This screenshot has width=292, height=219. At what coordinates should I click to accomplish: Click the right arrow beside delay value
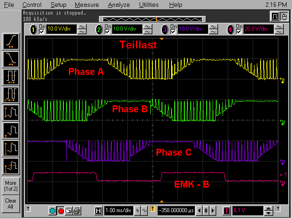[213, 211]
